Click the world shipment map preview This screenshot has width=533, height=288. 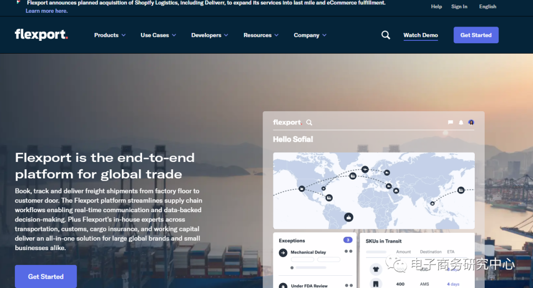[374, 191]
